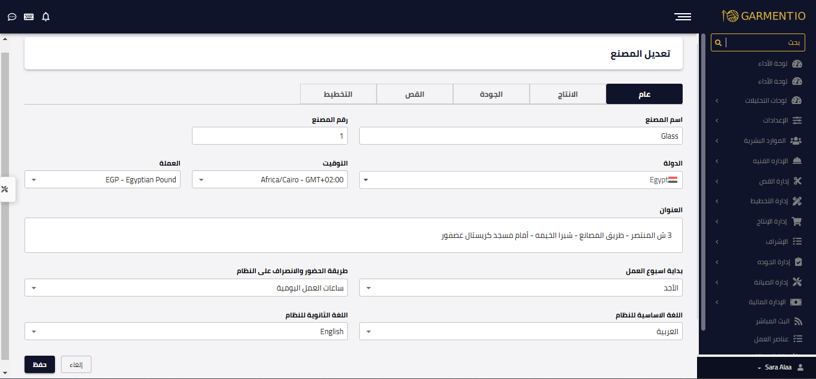Click the planning management ruler-pencil icon
The image size is (816, 379).
coord(797,201)
